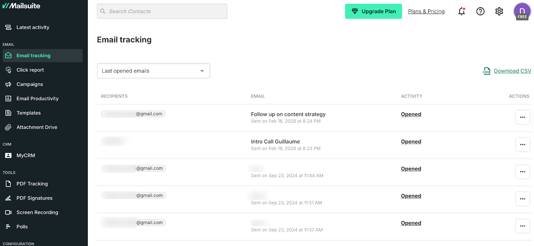Open the Templates document icon
The height and width of the screenshot is (246, 534).
[x=8, y=113]
